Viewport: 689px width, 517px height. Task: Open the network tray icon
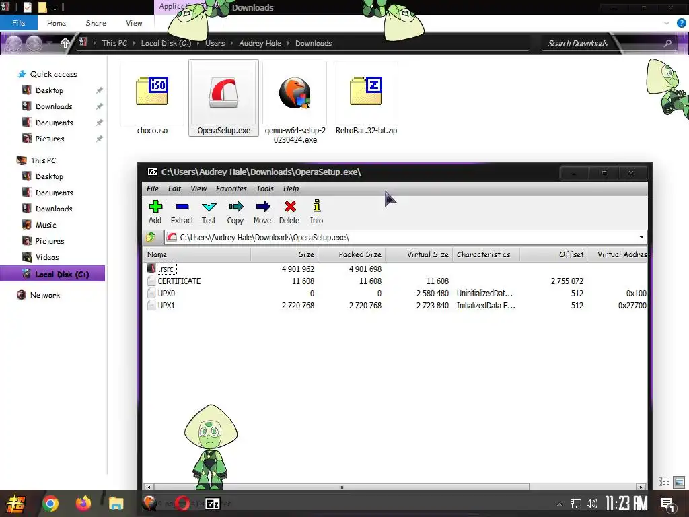(576, 504)
